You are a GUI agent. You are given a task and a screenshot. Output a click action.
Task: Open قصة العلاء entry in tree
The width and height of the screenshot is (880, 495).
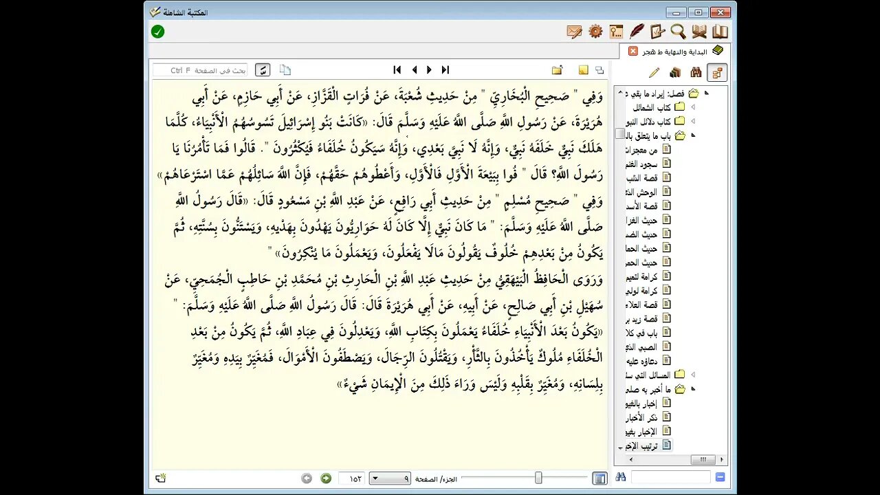pyautogui.click(x=648, y=305)
